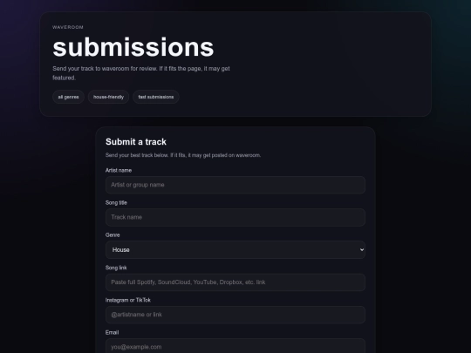Click the Instagram or TikTok label

[128, 300]
